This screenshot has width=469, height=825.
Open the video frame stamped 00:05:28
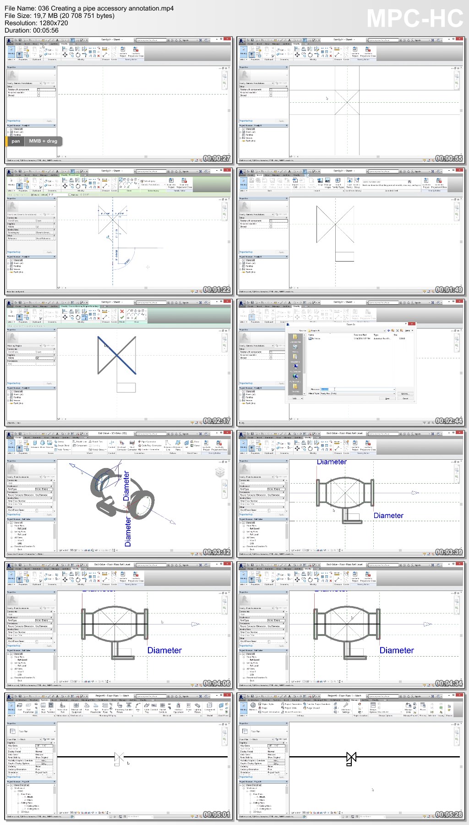pyautogui.click(x=351, y=756)
